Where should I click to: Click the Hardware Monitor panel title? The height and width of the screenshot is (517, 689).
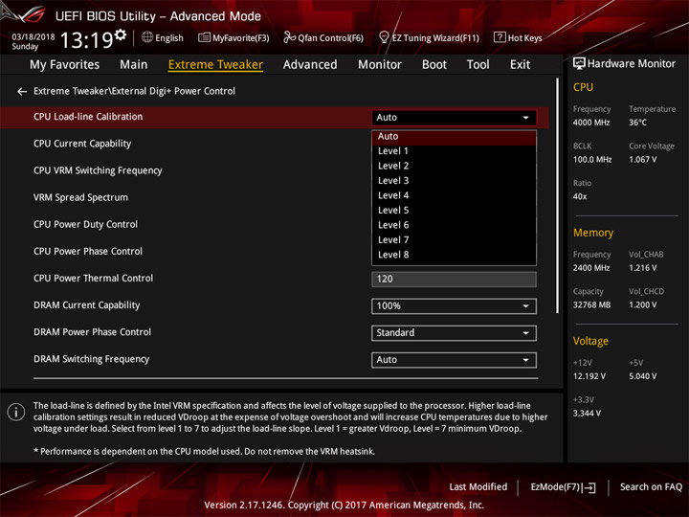pyautogui.click(x=624, y=64)
